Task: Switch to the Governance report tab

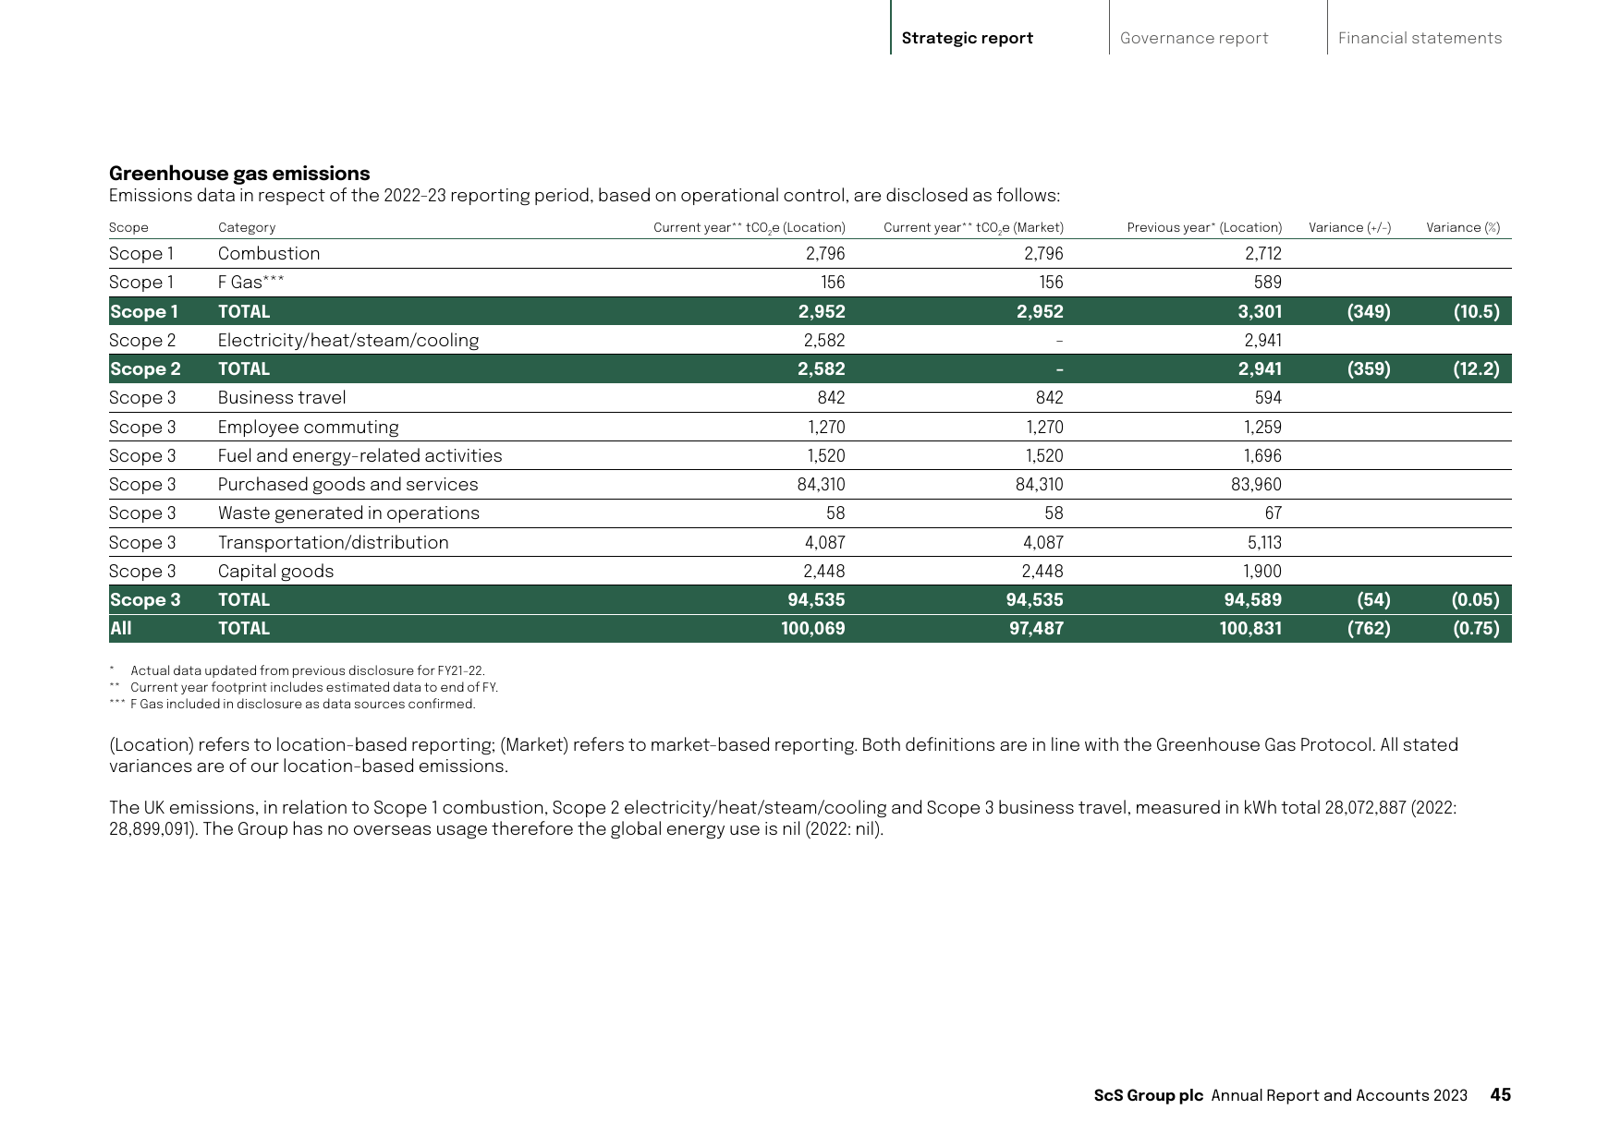Action: coord(1193,38)
